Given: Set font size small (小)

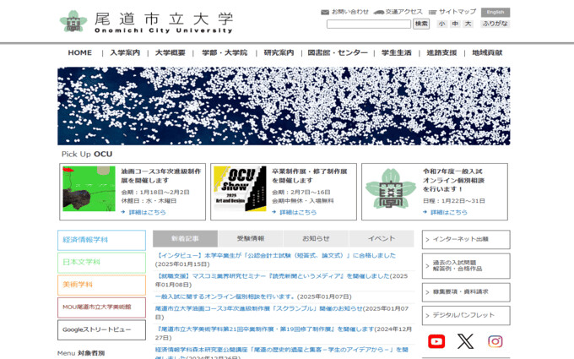Looking at the screenshot, I should pyautogui.click(x=441, y=24).
